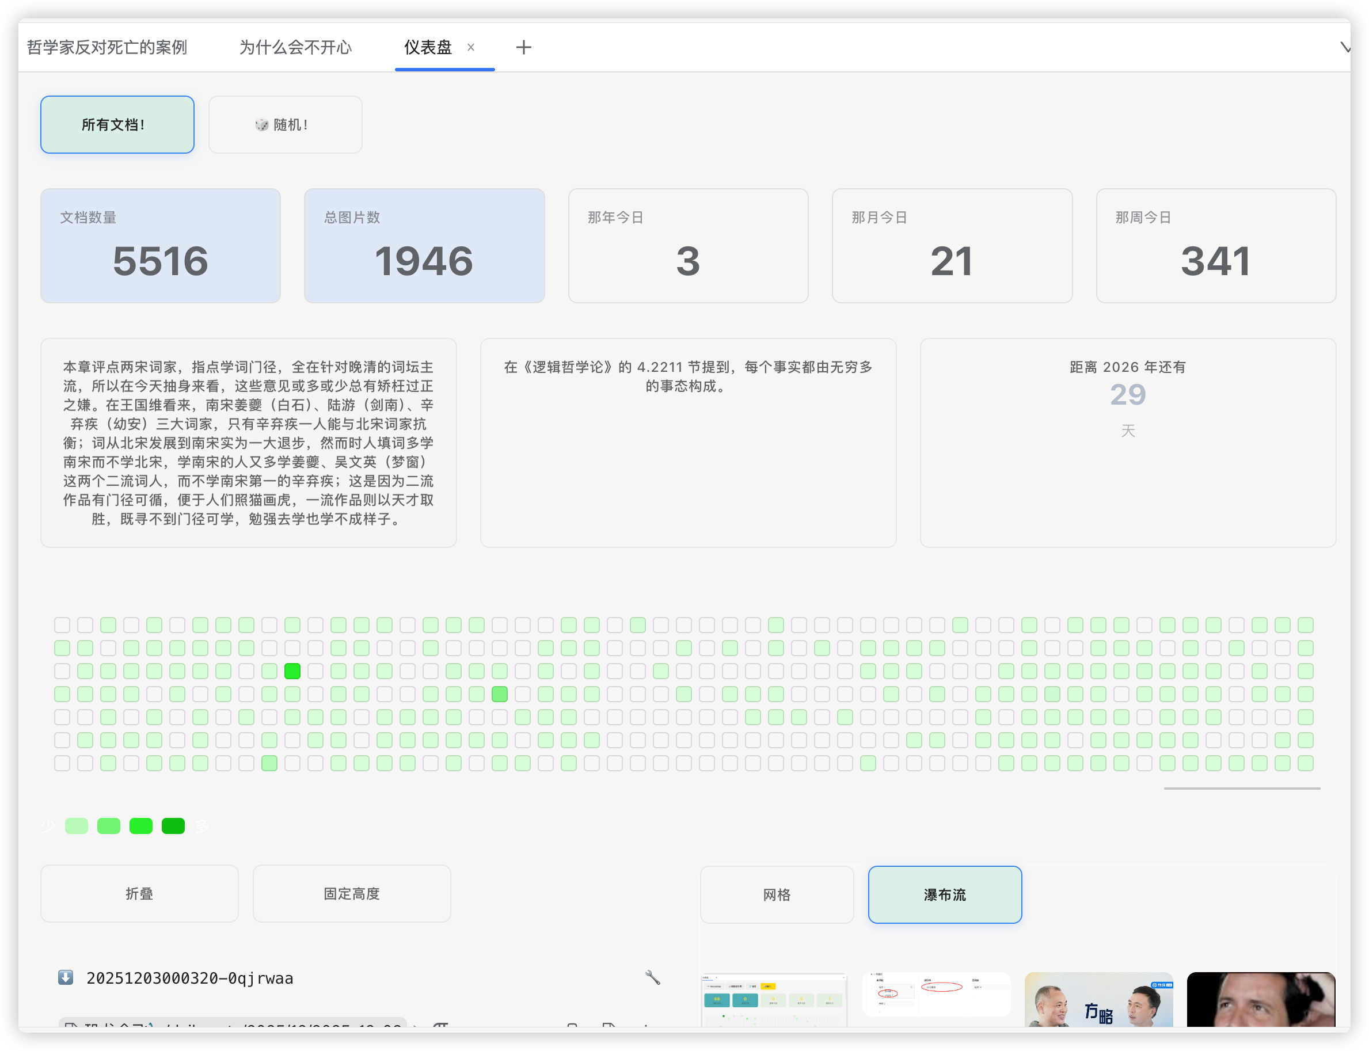Close the 仪表盘 tab
The image size is (1369, 1051).
coord(471,48)
